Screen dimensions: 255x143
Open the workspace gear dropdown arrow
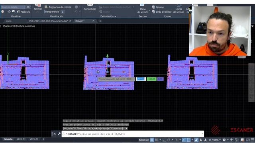point(228,140)
